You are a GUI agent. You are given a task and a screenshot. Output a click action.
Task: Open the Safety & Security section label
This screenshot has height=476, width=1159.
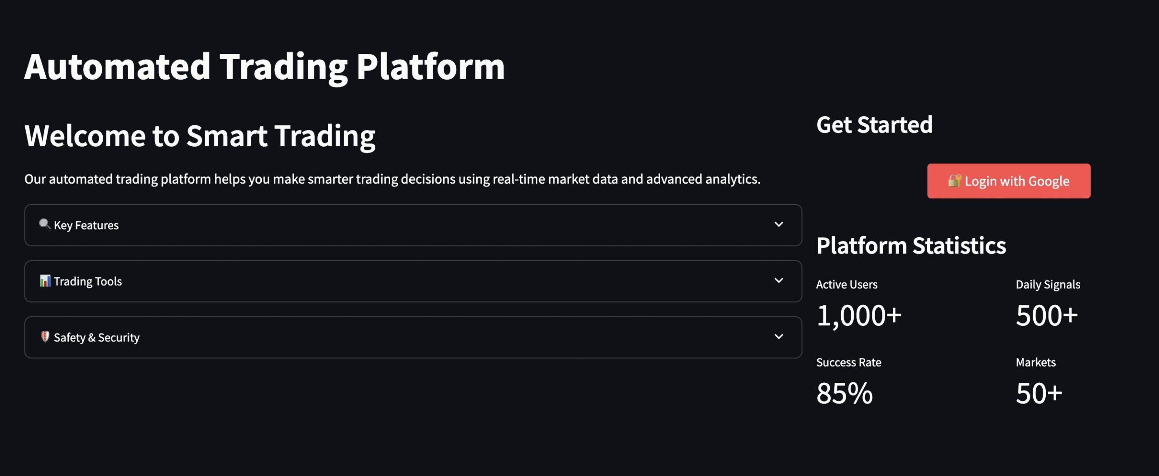point(96,338)
